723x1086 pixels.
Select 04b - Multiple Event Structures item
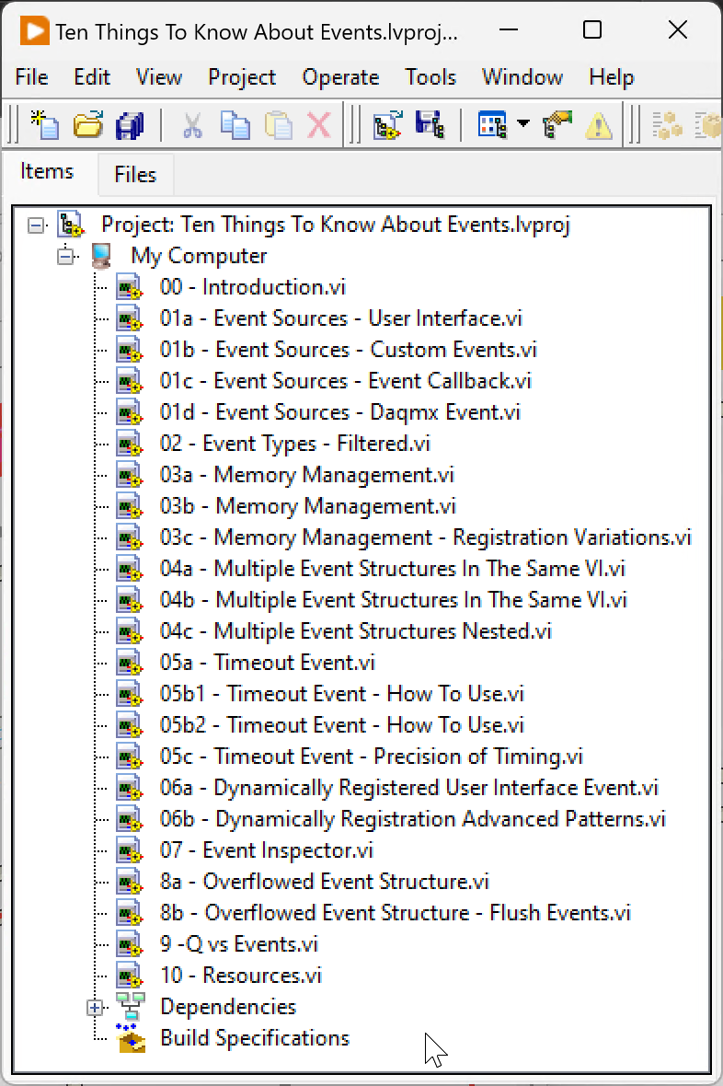coord(394,599)
